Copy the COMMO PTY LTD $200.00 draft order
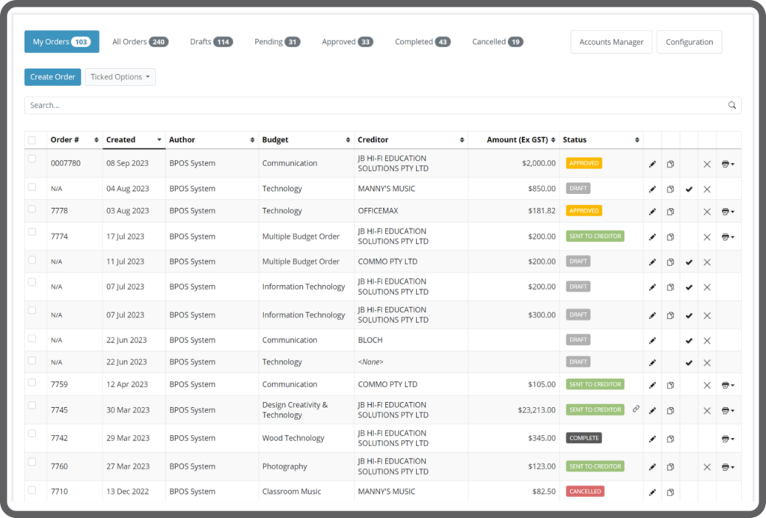The height and width of the screenshot is (518, 766). click(x=670, y=263)
